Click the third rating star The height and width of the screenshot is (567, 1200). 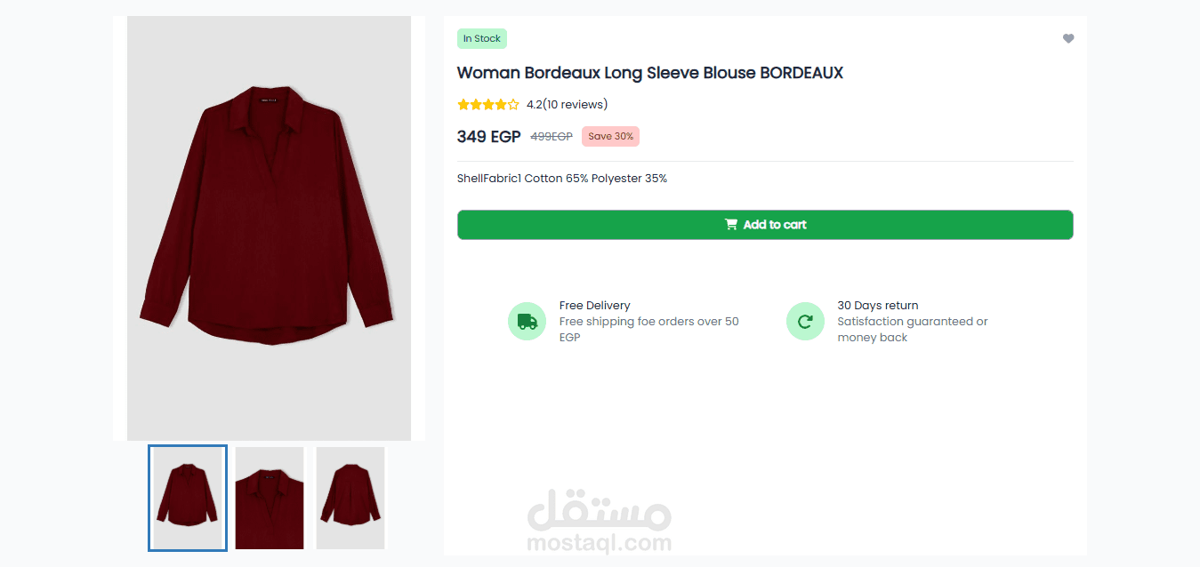point(488,105)
